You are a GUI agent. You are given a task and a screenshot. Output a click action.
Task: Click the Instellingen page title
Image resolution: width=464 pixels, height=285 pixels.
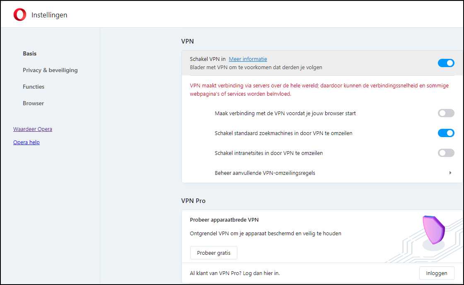(49, 15)
